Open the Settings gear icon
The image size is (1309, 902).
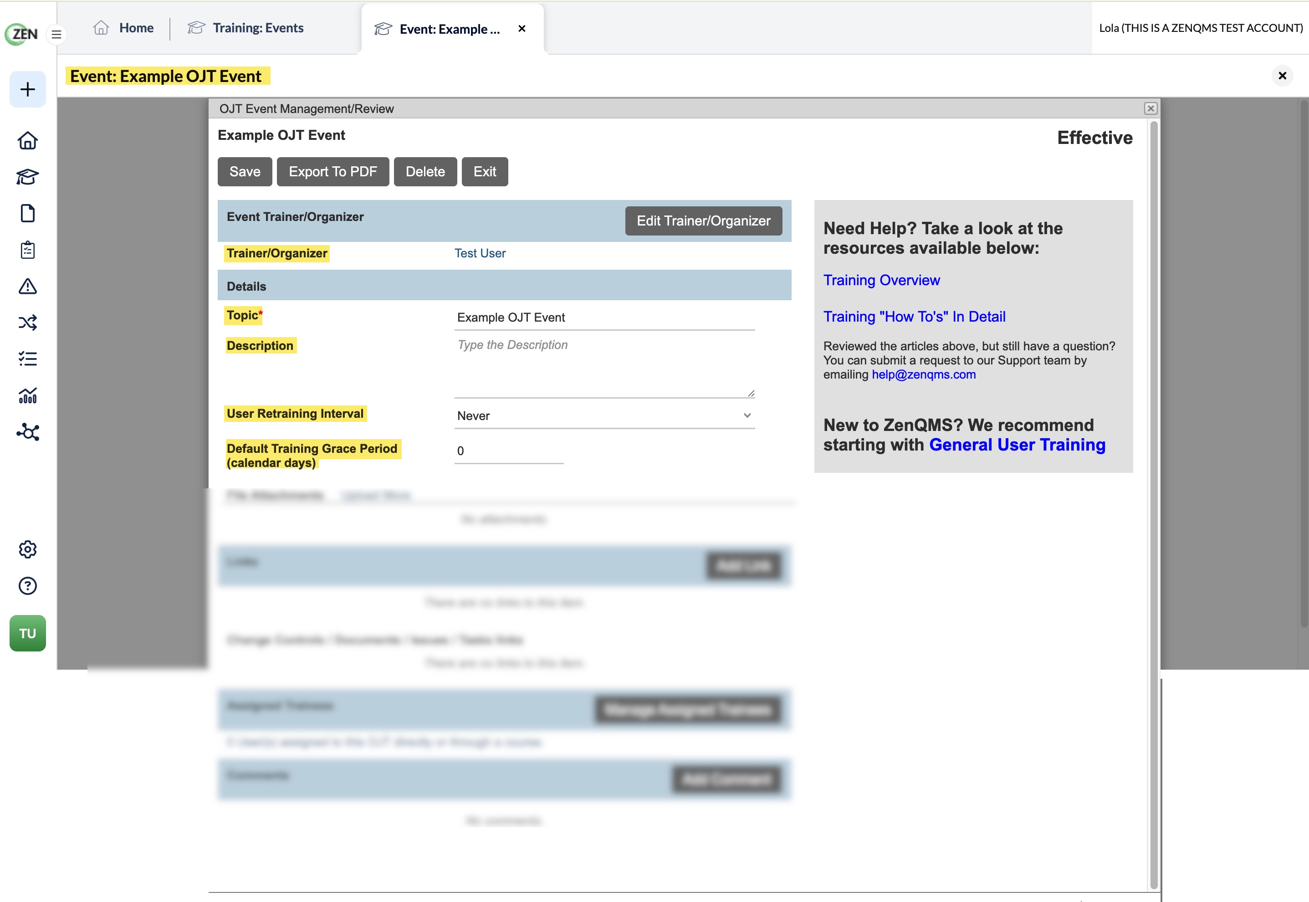[x=28, y=549]
